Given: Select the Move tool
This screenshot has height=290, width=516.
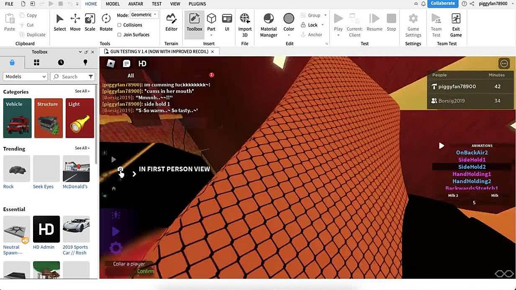Looking at the screenshot, I should [75, 22].
